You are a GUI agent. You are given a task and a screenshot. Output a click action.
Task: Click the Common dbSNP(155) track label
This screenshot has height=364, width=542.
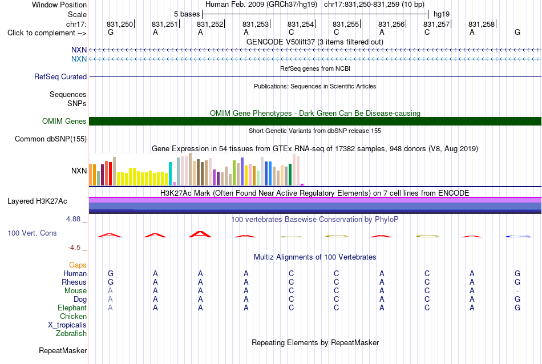(50, 139)
